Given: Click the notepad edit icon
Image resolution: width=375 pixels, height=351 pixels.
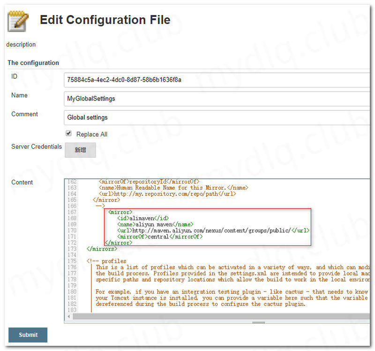Looking at the screenshot, I should [x=18, y=21].
